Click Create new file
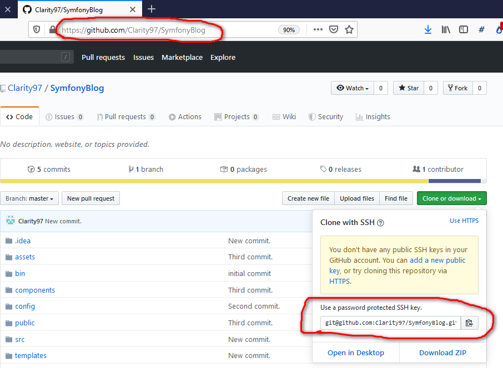This screenshot has width=503, height=368. click(x=308, y=198)
